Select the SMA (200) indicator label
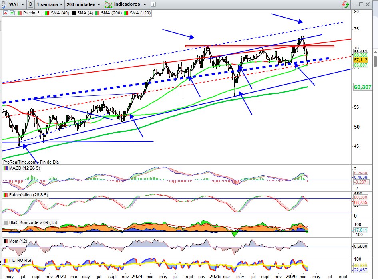Viewport: 378px width, 279px height. [111, 13]
